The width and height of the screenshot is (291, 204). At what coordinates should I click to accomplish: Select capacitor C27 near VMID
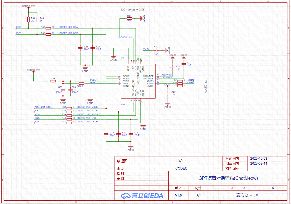[156, 50]
